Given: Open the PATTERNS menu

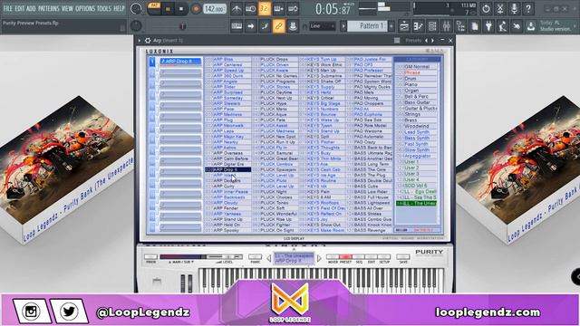Looking at the screenshot, I should [48, 8].
